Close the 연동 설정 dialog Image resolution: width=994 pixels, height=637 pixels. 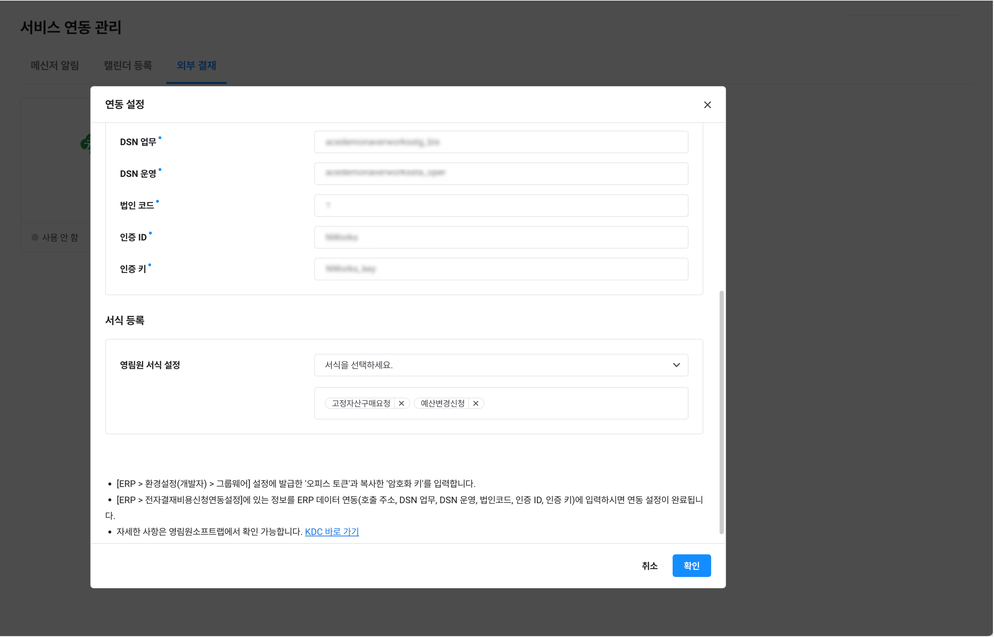(707, 105)
